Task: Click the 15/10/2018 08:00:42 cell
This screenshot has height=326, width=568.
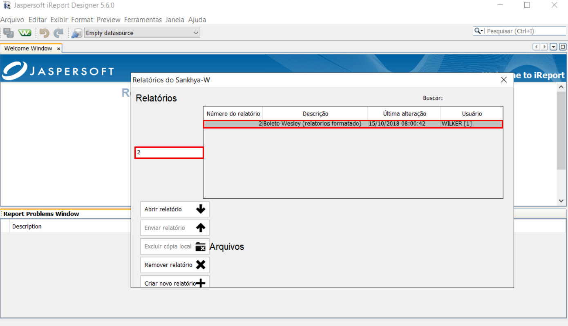Action: coord(404,124)
